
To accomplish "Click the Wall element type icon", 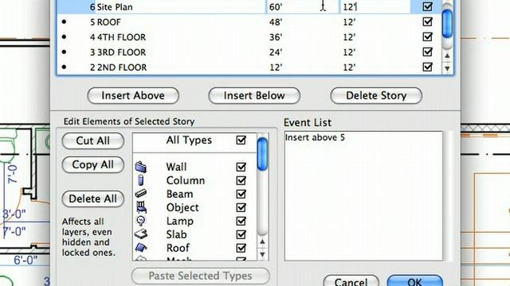I will [x=141, y=167].
